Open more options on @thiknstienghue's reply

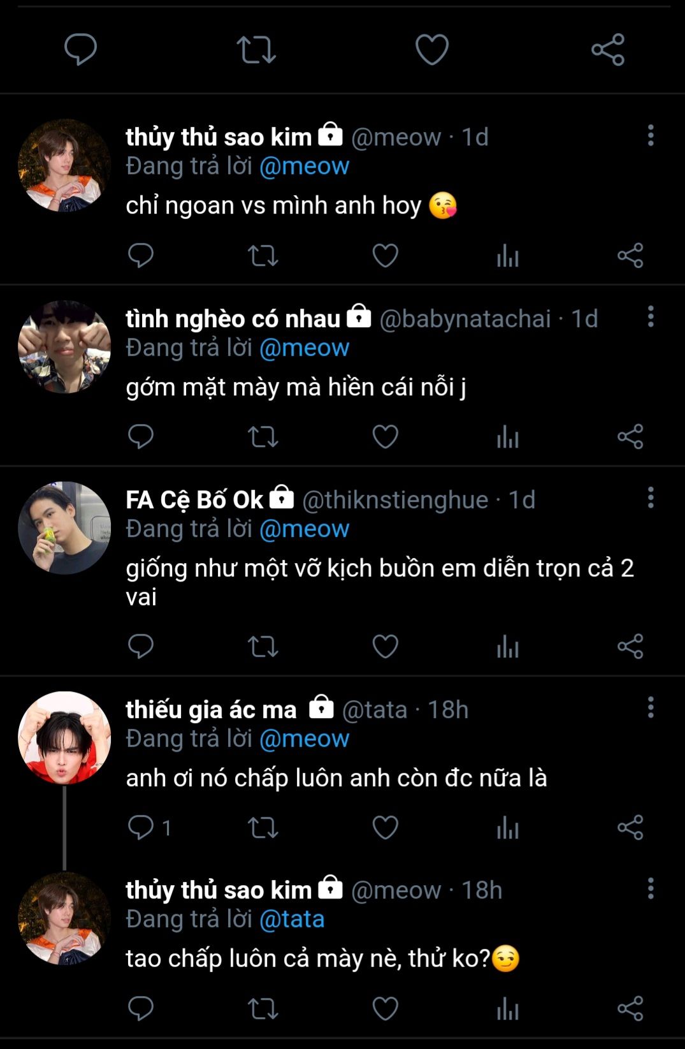(651, 497)
